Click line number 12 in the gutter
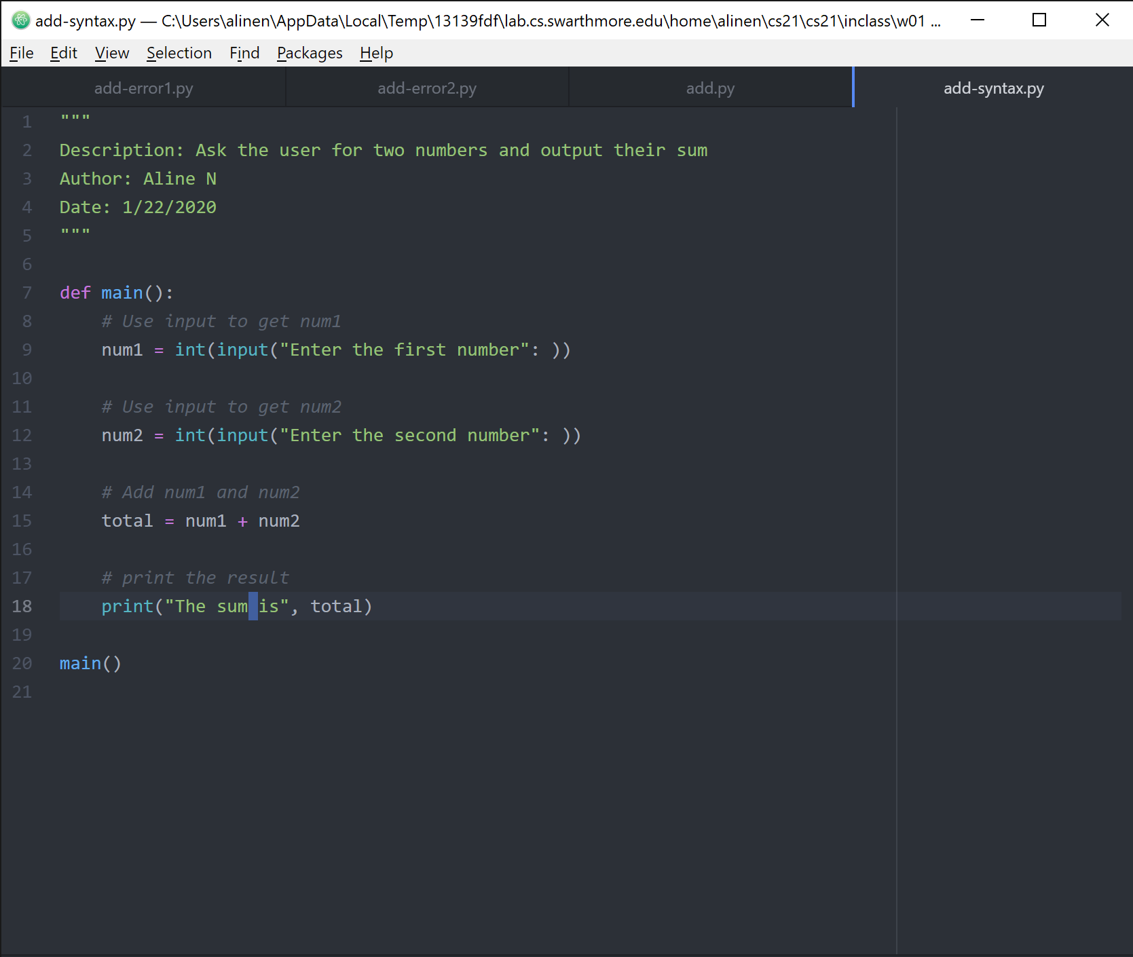1133x957 pixels. pos(22,435)
